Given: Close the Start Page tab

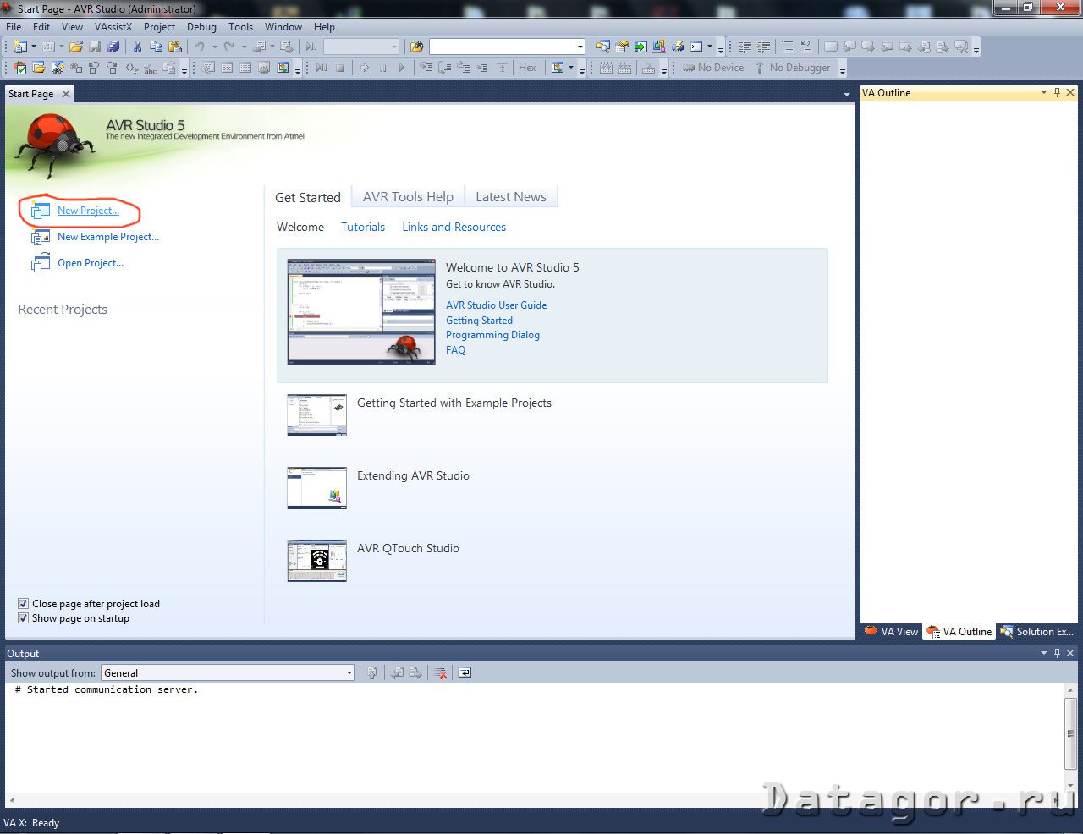Looking at the screenshot, I should 66,94.
